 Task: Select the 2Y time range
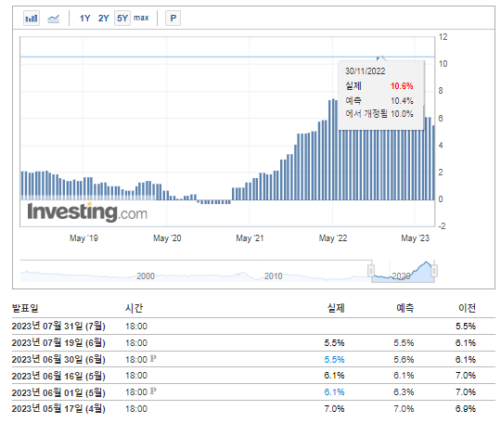pos(103,18)
